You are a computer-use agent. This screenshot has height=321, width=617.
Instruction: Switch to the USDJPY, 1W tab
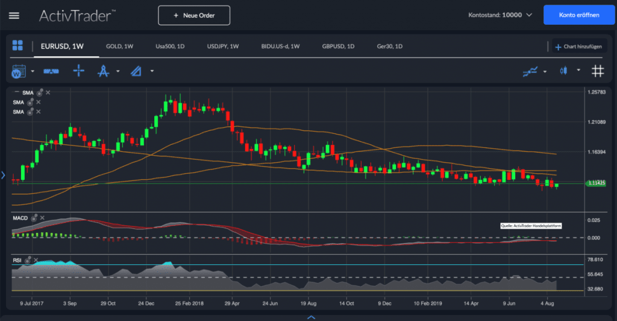[223, 46]
